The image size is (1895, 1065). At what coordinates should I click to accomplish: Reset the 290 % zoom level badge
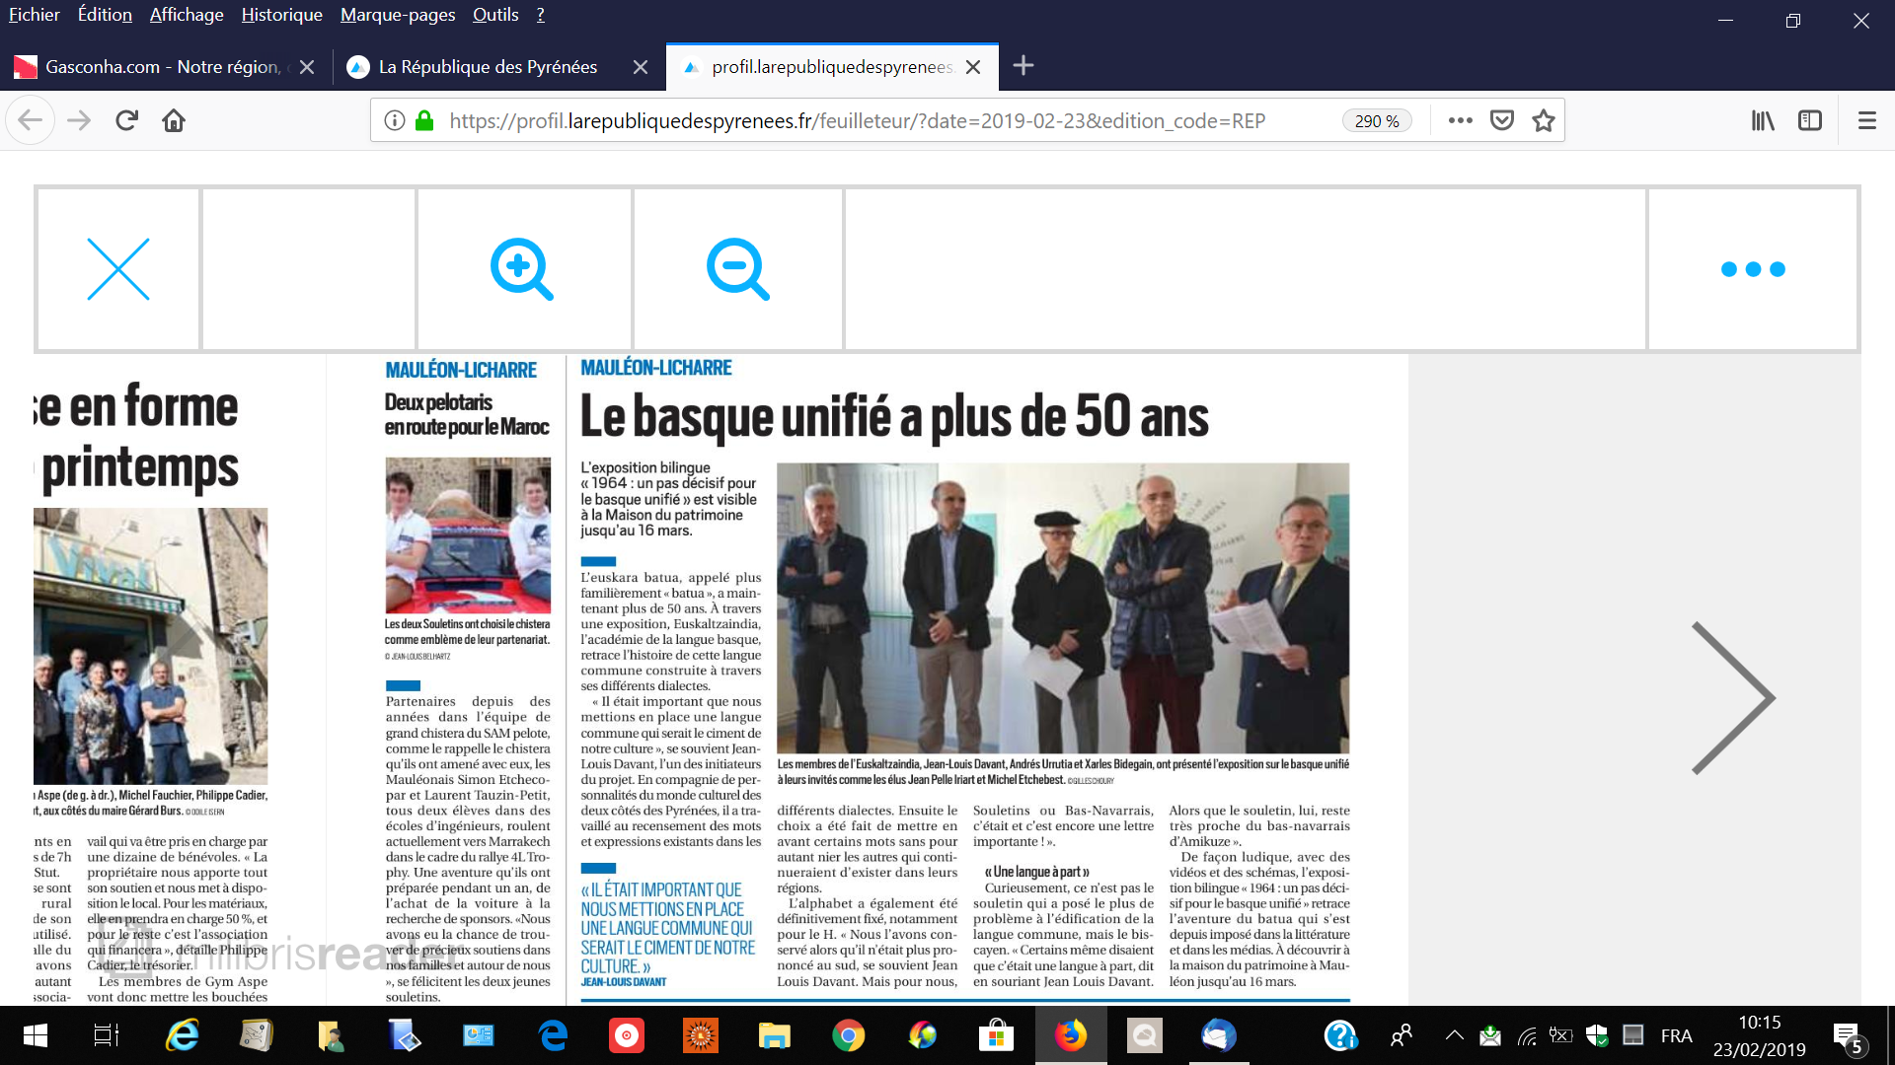[x=1376, y=120]
